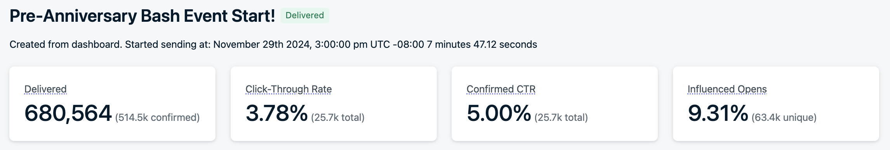
Task: Click the Delivered status badge
Action: click(x=305, y=16)
